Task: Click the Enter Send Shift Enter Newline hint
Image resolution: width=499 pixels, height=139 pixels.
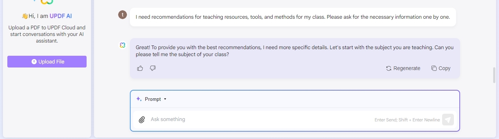Action: pyautogui.click(x=407, y=120)
